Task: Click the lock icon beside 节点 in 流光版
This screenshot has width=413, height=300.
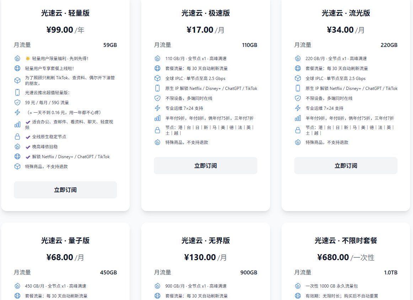Action: click(298, 130)
